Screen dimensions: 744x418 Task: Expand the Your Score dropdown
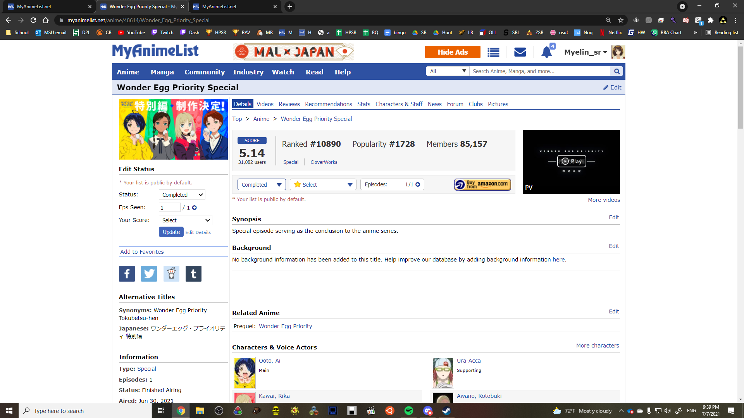pos(186,220)
